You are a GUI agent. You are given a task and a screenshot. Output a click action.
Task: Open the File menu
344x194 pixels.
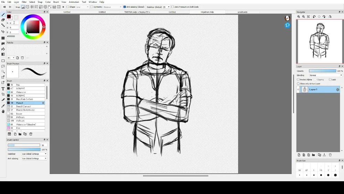coord(3,2)
